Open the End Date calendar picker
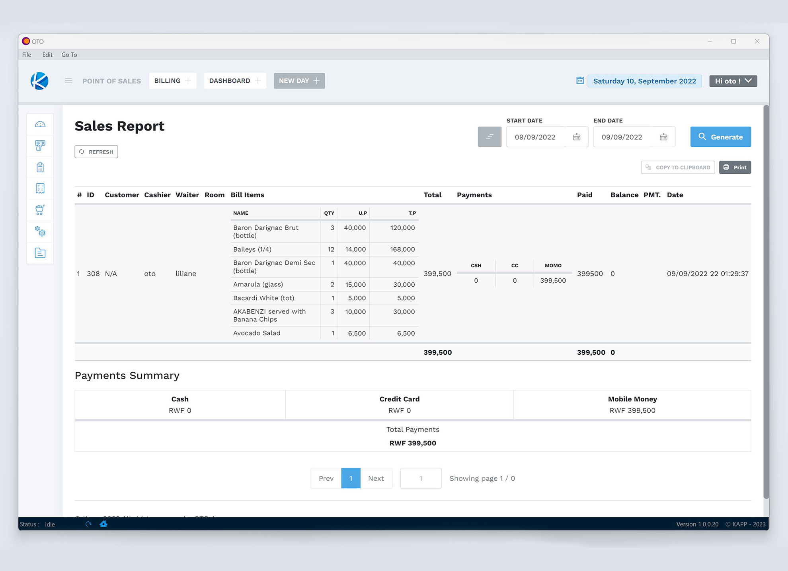This screenshot has width=788, height=571. tap(663, 137)
